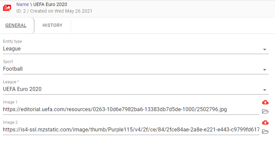Expand the Entity type dropdown arrow
The width and height of the screenshot is (275, 144).
[265, 49]
